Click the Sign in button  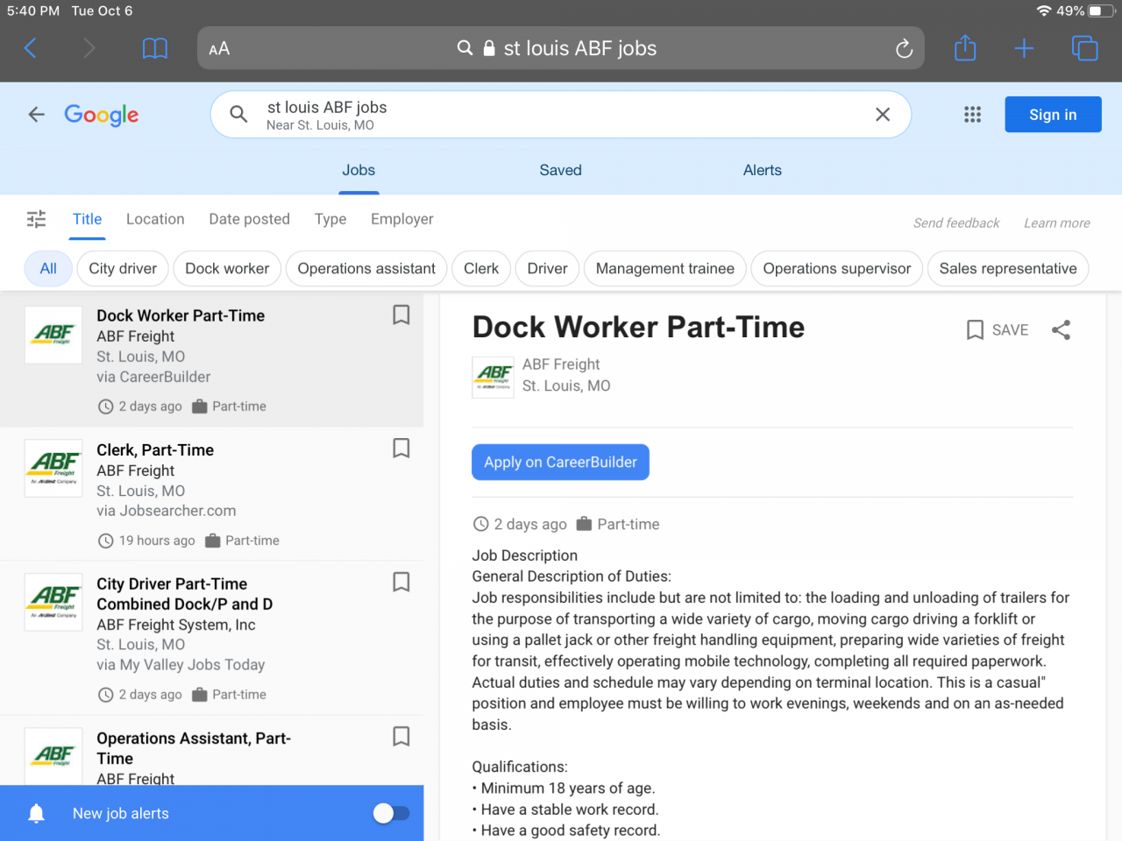click(1053, 115)
